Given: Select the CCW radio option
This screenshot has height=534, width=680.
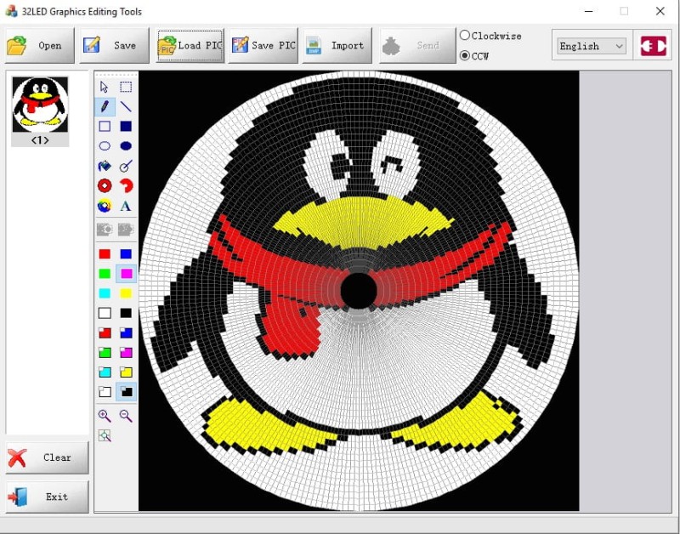Looking at the screenshot, I should 474,55.
